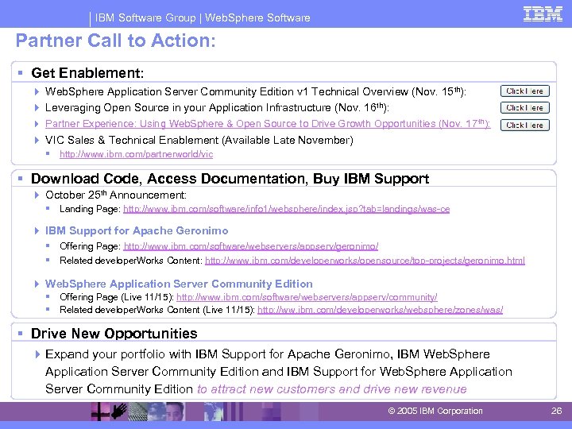Open Partner Experience Nov. 17th link
This screenshot has width=572, height=429.
pyautogui.click(x=268, y=124)
